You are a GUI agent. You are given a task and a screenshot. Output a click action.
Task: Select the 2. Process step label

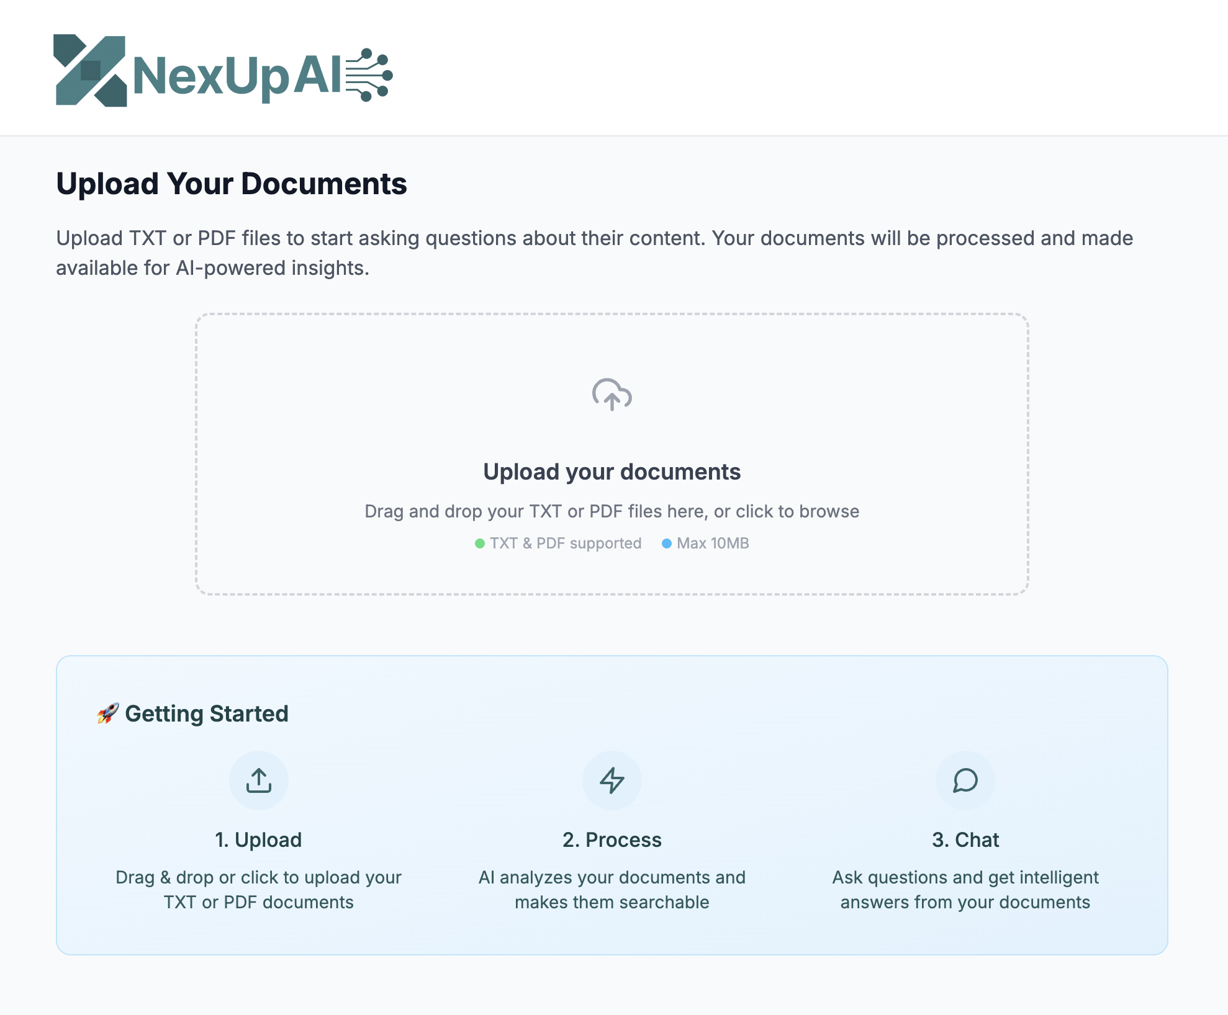(x=612, y=839)
